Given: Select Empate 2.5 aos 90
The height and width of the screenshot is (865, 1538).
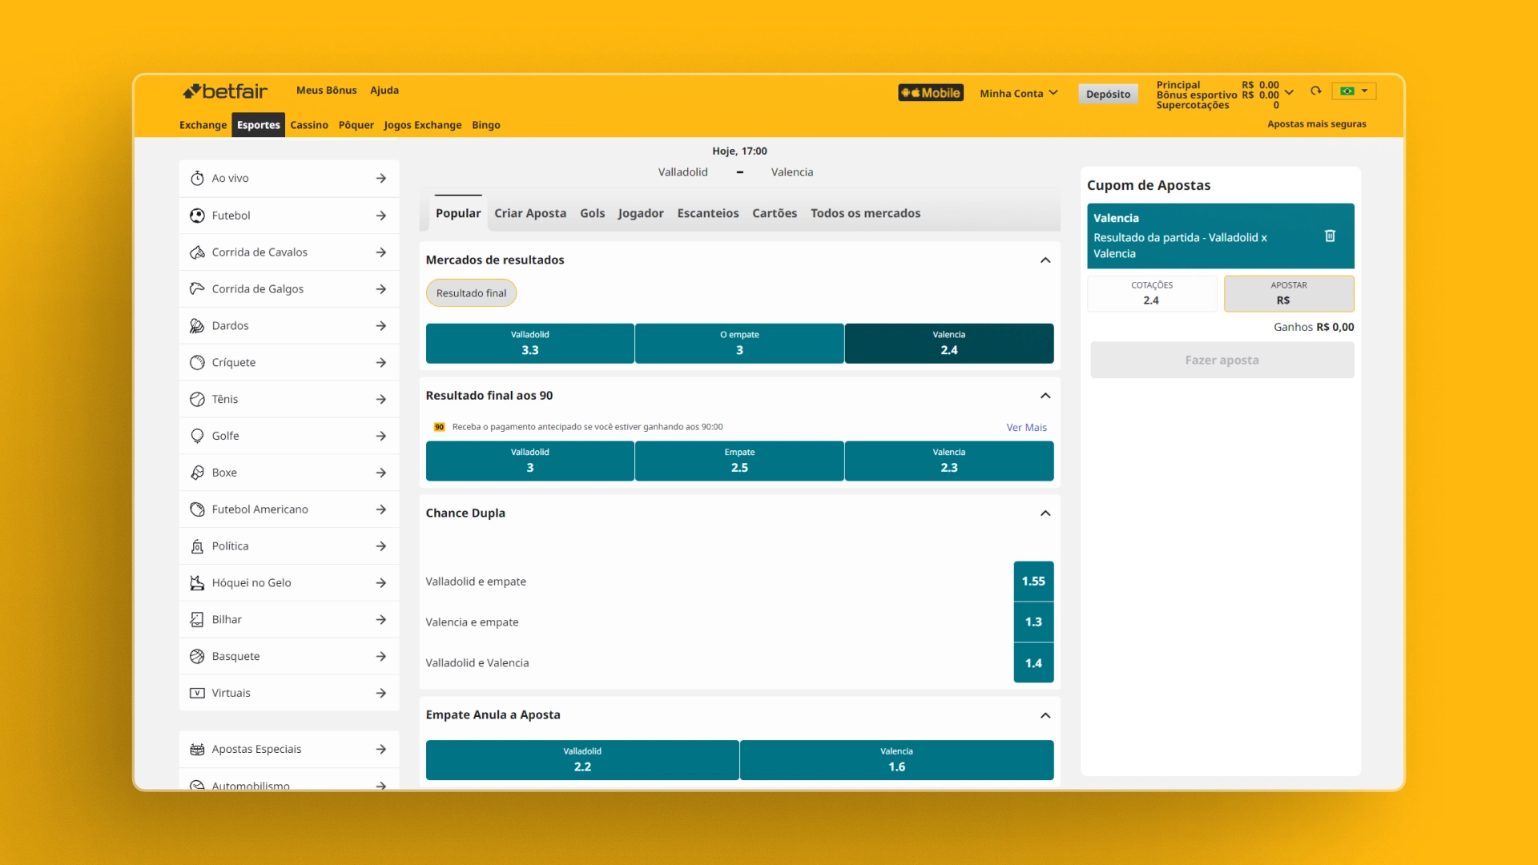Looking at the screenshot, I should [739, 461].
